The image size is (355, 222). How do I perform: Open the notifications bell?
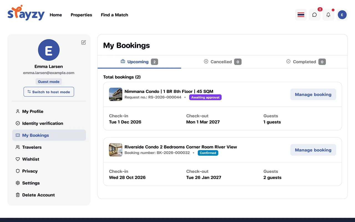pos(328,15)
